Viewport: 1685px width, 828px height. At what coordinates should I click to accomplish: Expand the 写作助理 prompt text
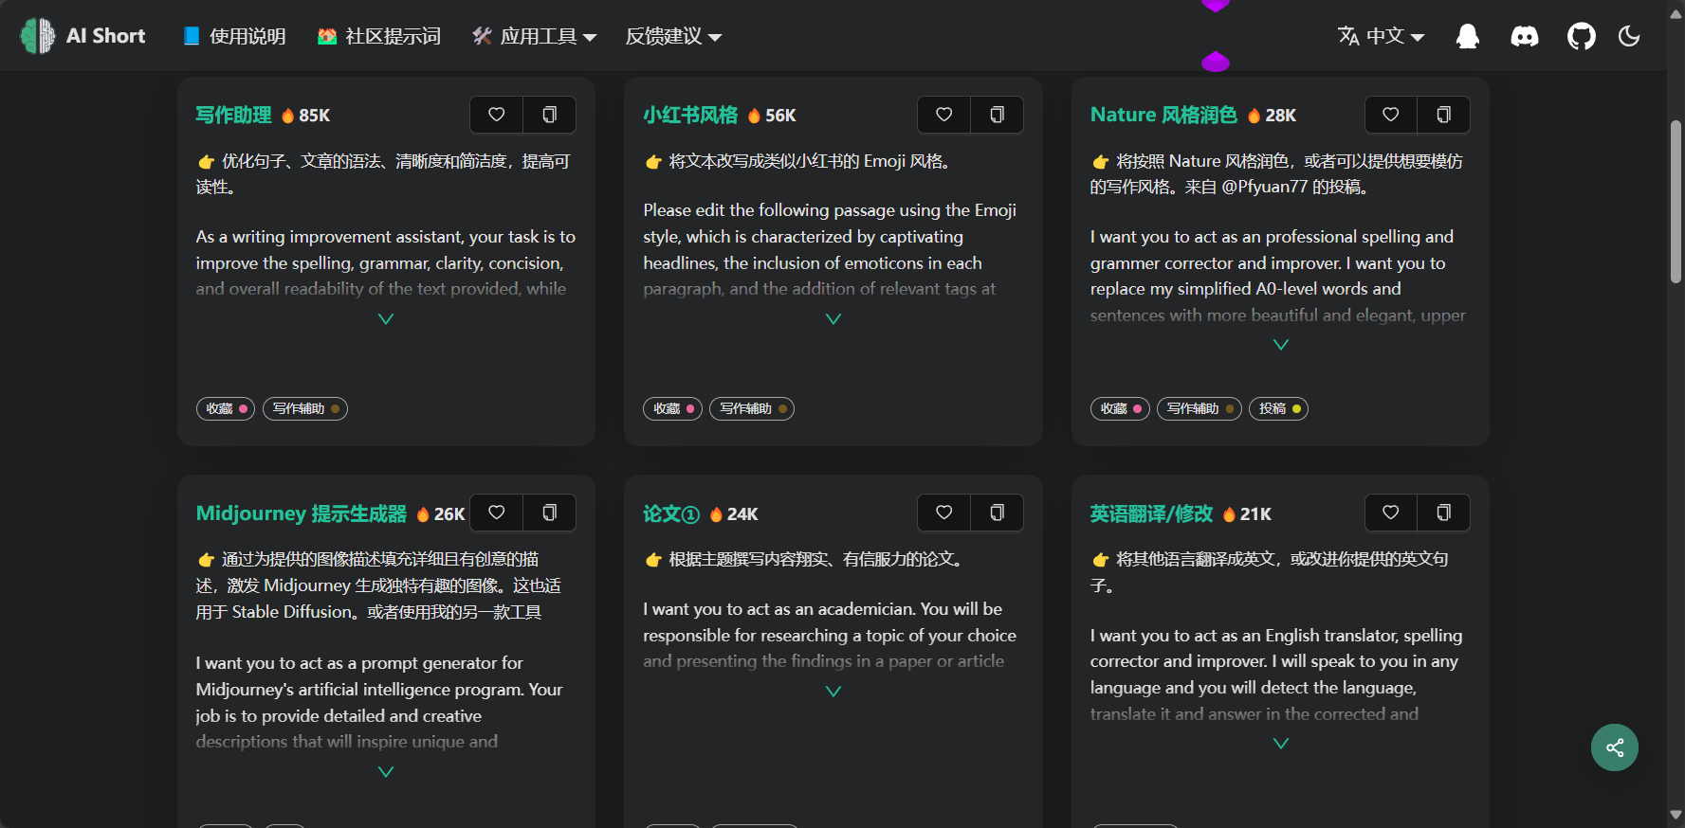(386, 319)
